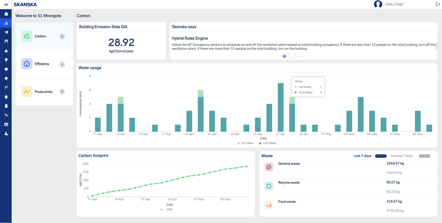Open the trash bin waste sidebar icon

[x=6, y=106]
